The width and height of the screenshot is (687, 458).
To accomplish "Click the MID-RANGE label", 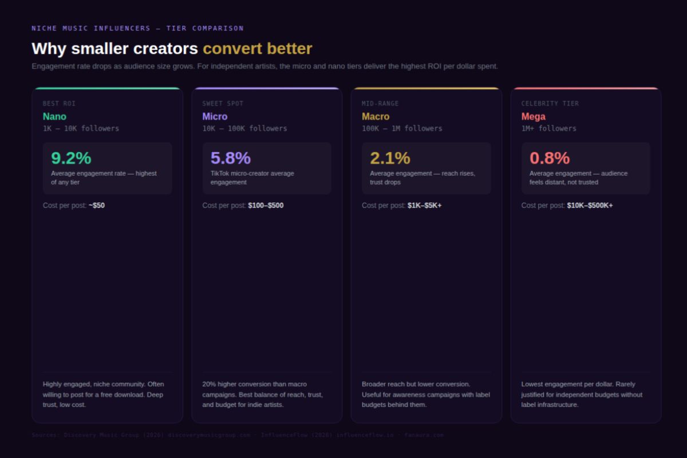I will click(380, 104).
